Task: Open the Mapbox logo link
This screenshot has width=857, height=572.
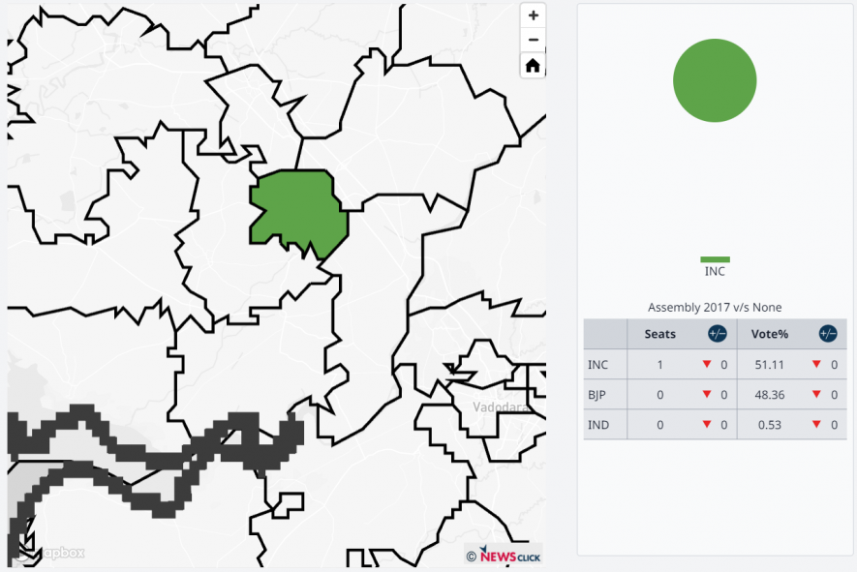Action: pyautogui.click(x=48, y=553)
